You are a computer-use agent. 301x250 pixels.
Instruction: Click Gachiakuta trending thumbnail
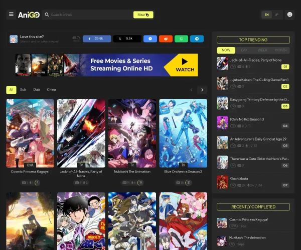222,182
